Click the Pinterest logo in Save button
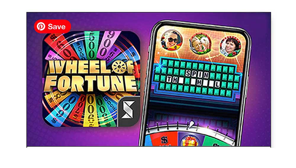The image size is (296, 168). [41, 27]
